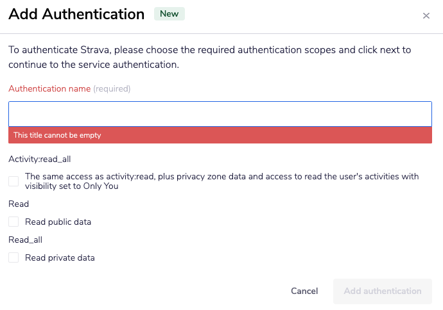Screen dimensions: 443x310
Task: Click the green New badge
Action: pos(169,14)
